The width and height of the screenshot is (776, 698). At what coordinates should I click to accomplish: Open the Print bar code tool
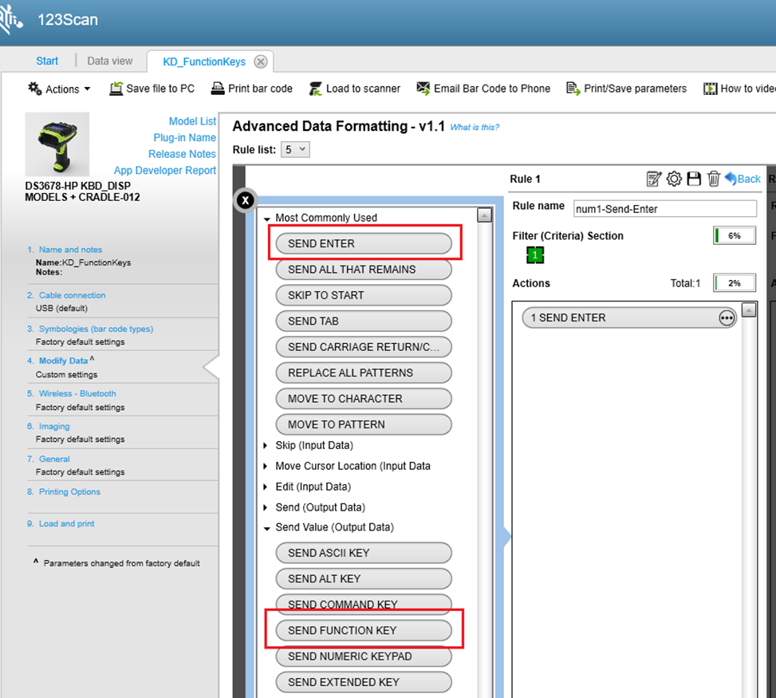[x=218, y=89]
